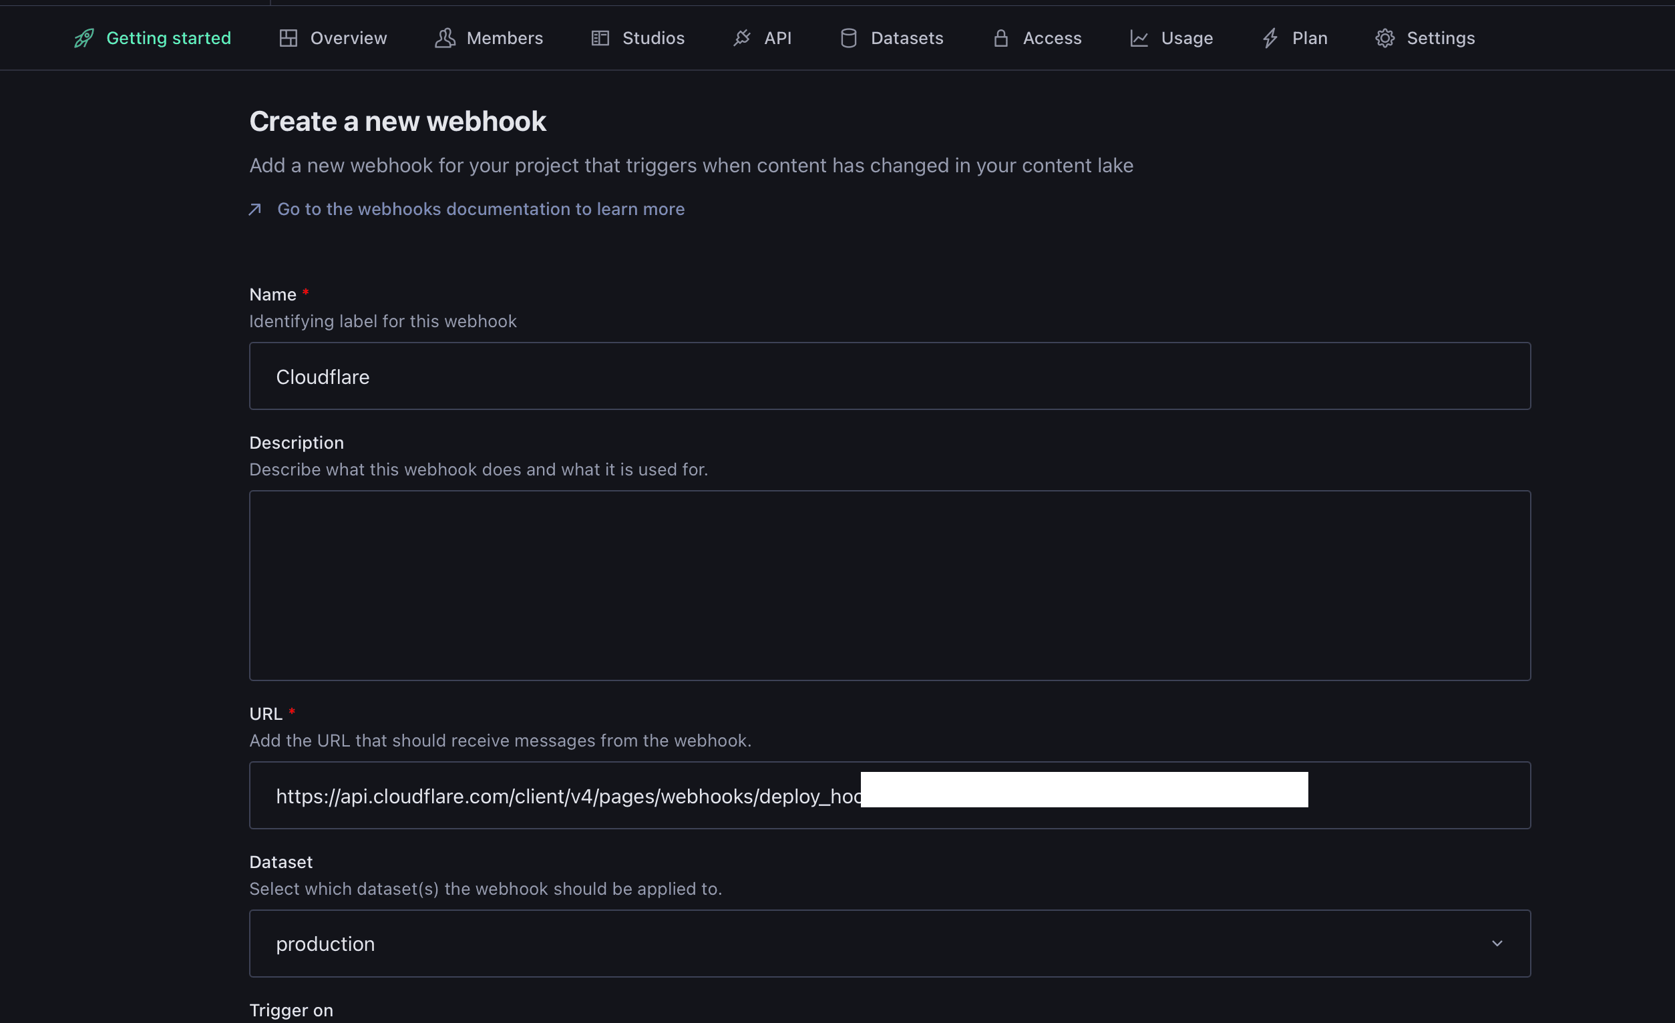Click the URL field with Cloudflare deploy hook
Viewport: 1675px width, 1023px height.
pyautogui.click(x=568, y=796)
